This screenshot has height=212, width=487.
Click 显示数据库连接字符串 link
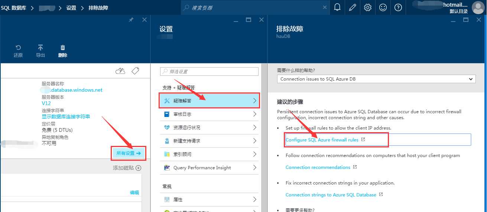66,117
